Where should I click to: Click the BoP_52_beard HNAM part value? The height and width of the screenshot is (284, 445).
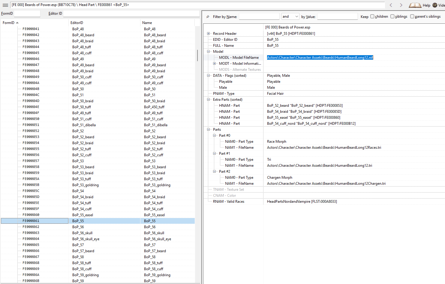[305, 106]
